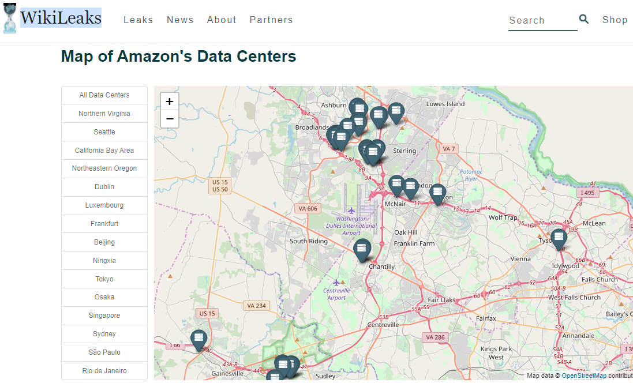Select the marker right of Broadlands label
This screenshot has height=383, width=633.
(341, 139)
